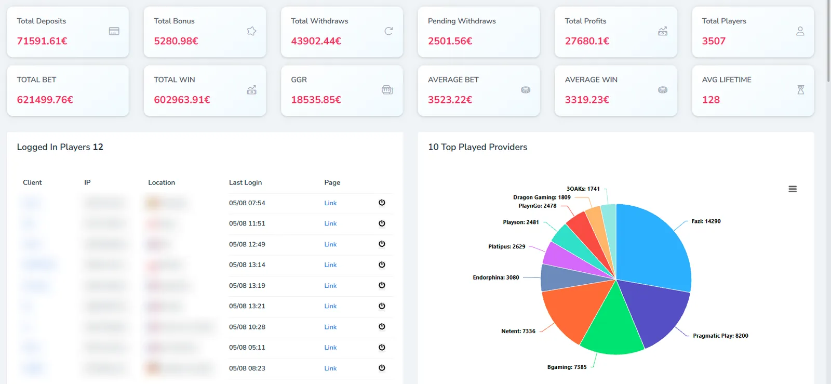Screen dimensions: 831x384
Task: Click the 3OAKs: 1741 chart label
Action: [x=583, y=189]
